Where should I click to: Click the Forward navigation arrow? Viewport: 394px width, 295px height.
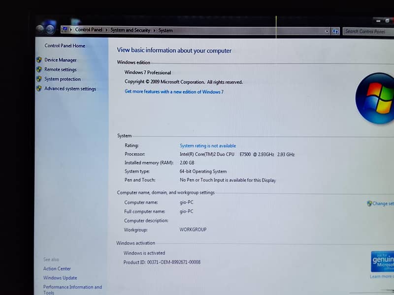pos(50,29)
